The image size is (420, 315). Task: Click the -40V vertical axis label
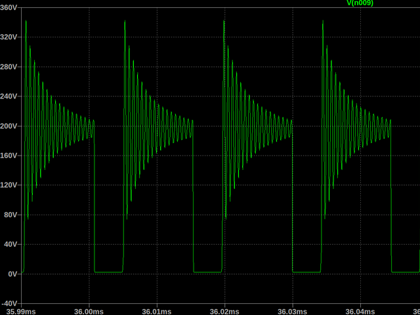(10, 303)
